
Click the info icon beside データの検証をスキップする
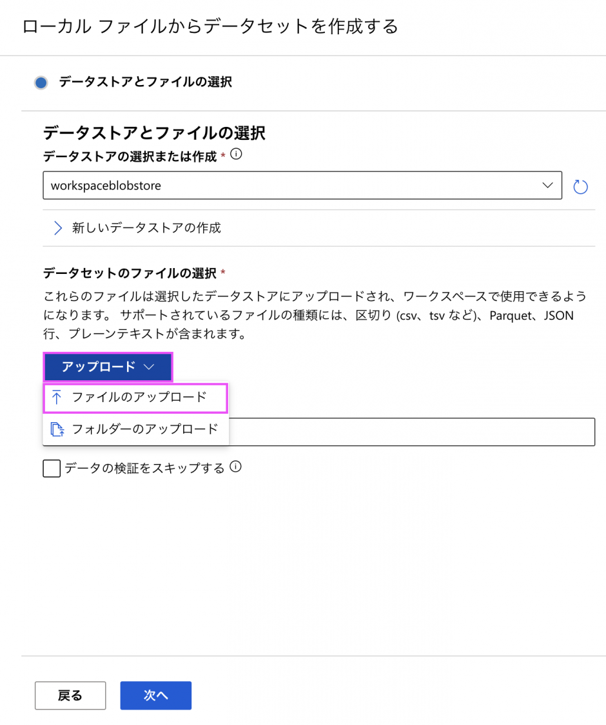tap(236, 467)
